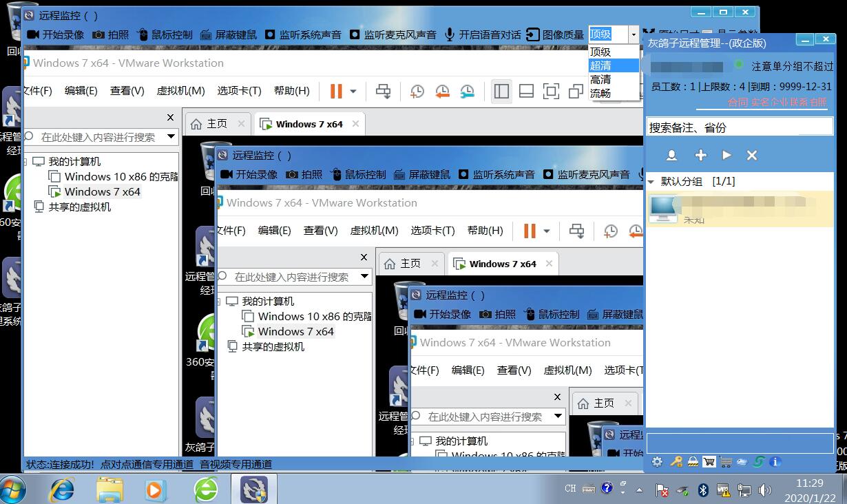Viewport: 847px width, 504px height.
Task: Open the image quality combo box arrow
Action: click(634, 34)
